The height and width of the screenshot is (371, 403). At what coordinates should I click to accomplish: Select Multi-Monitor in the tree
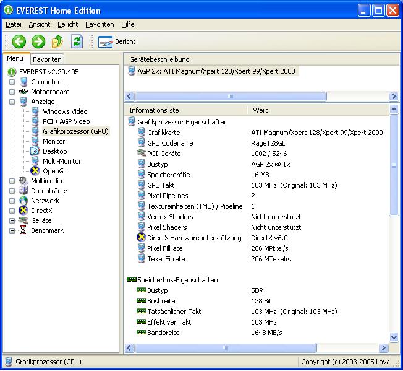[x=62, y=161]
